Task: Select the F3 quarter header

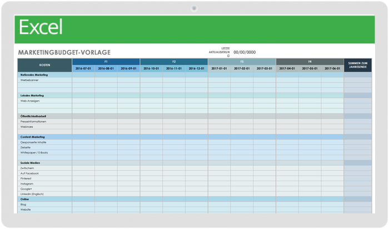Action: 242,62
